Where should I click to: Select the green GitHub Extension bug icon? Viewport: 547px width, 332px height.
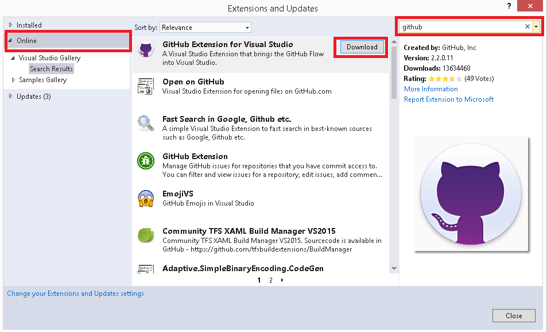(x=146, y=161)
